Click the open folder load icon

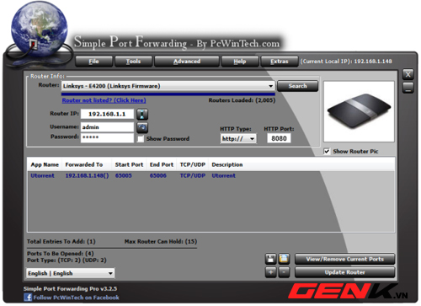coord(284,259)
